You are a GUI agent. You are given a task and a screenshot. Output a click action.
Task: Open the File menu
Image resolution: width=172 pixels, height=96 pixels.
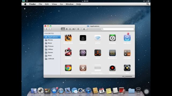point(40,4)
